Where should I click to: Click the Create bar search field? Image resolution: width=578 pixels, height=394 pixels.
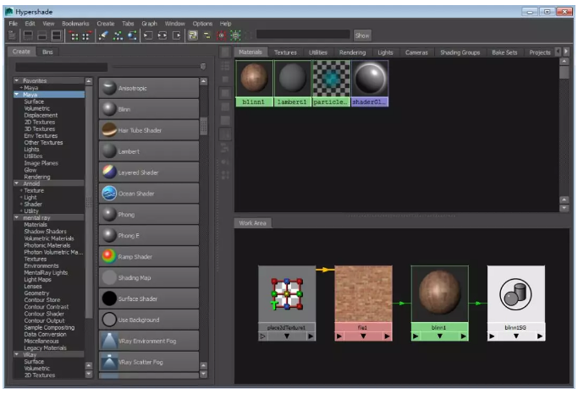(x=62, y=67)
